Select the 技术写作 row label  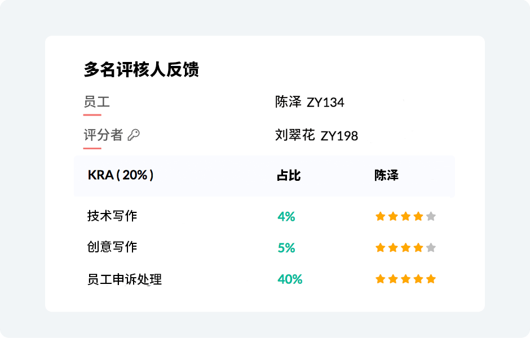click(x=112, y=216)
